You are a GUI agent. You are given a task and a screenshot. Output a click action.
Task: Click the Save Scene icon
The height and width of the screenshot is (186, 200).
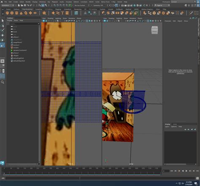(25, 5)
